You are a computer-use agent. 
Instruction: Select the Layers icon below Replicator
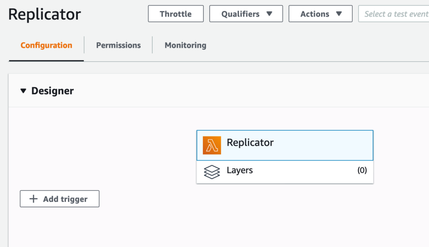(212, 171)
